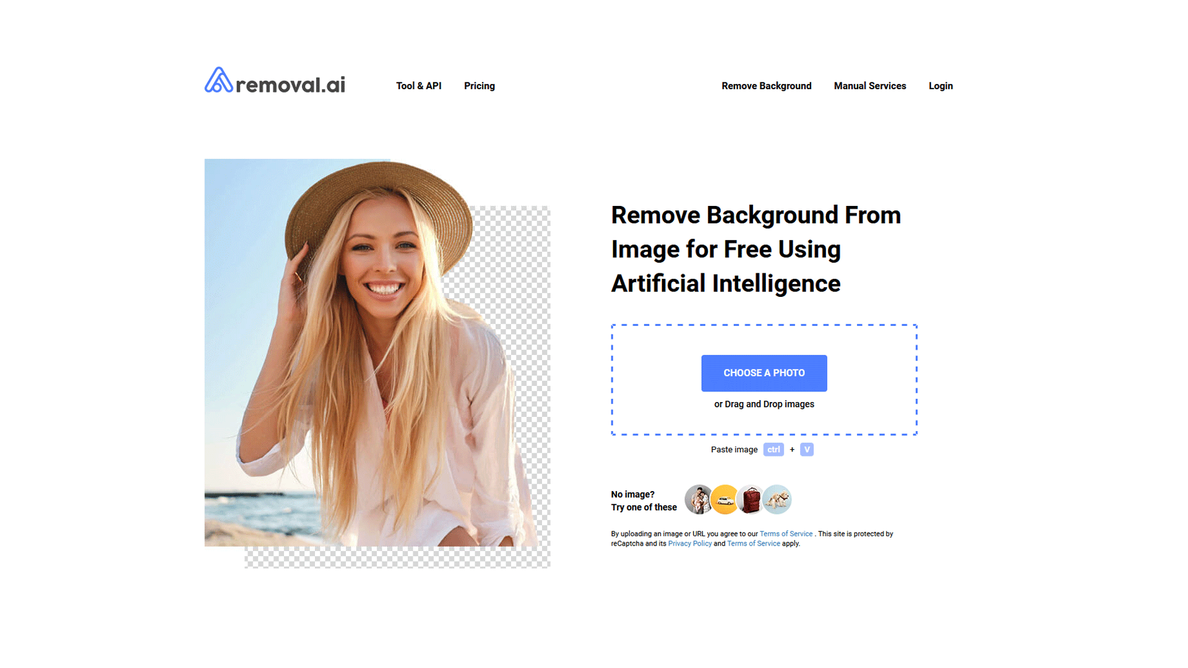1188x668 pixels.
Task: Click the person sample thumbnail icon
Action: coord(697,499)
